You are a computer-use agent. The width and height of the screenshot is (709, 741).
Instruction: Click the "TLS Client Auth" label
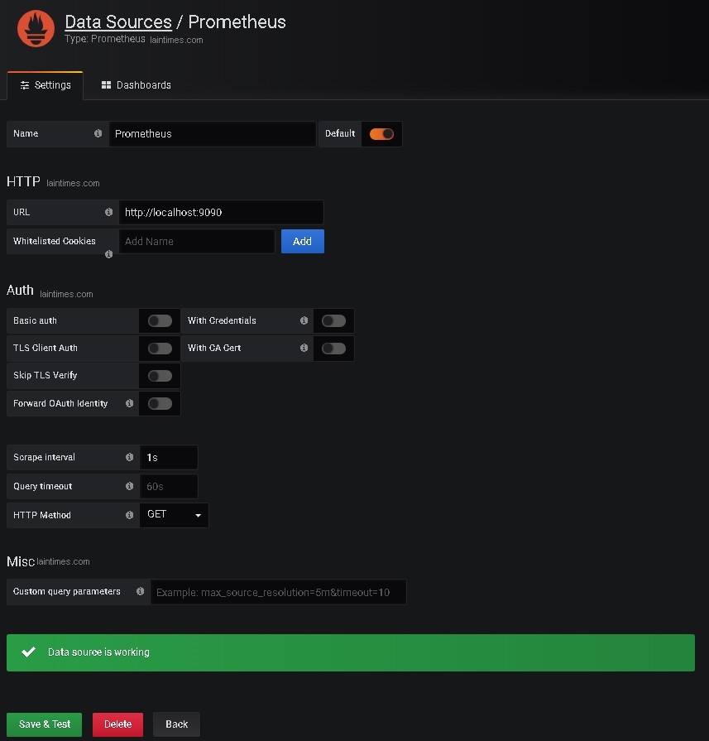(46, 348)
